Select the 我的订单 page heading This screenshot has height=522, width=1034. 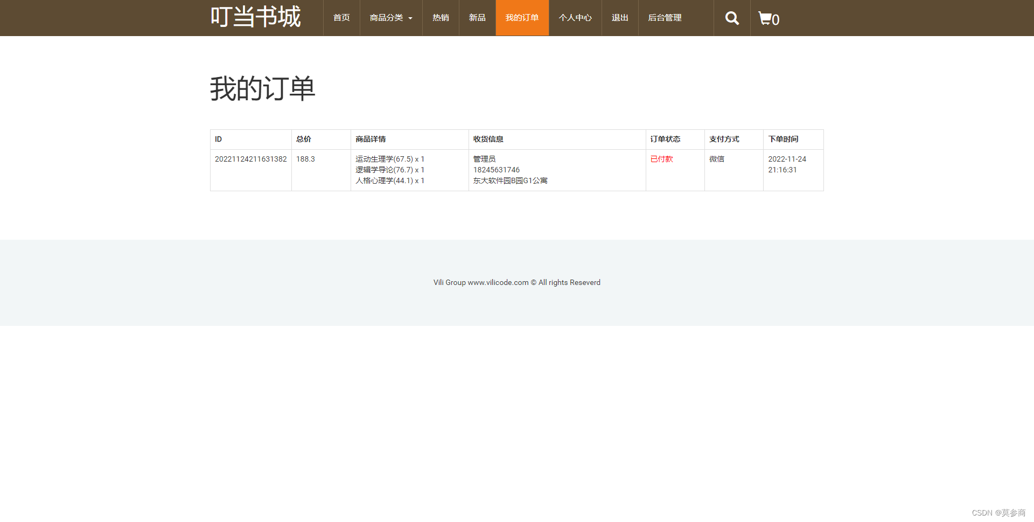262,88
